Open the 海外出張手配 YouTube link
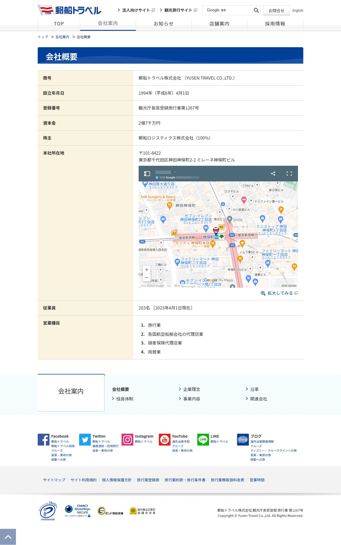Viewport: 341px width, 545px height. click(x=181, y=442)
